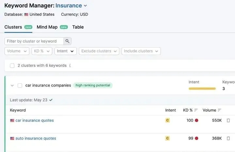
Task: Switch to the Table tab
Action: pyautogui.click(x=78, y=27)
